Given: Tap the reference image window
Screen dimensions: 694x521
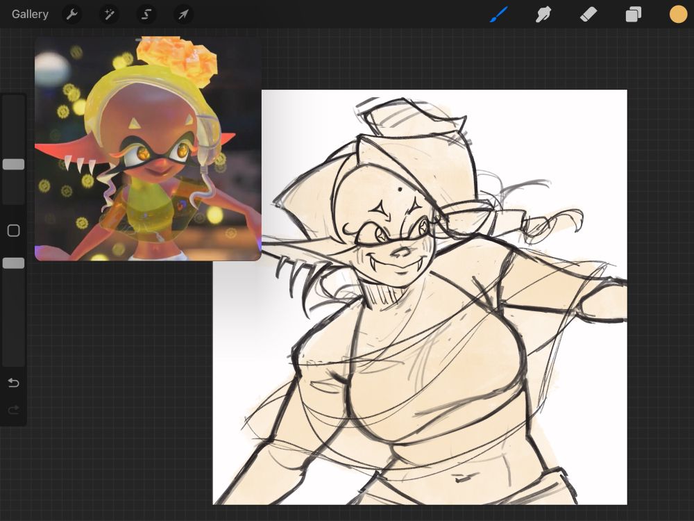Looking at the screenshot, I should [148, 149].
